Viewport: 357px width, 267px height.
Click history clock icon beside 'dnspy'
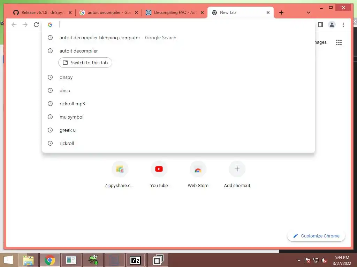point(50,77)
